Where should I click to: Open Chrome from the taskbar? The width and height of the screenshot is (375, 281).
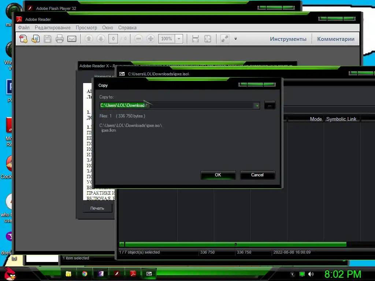[x=85, y=274]
